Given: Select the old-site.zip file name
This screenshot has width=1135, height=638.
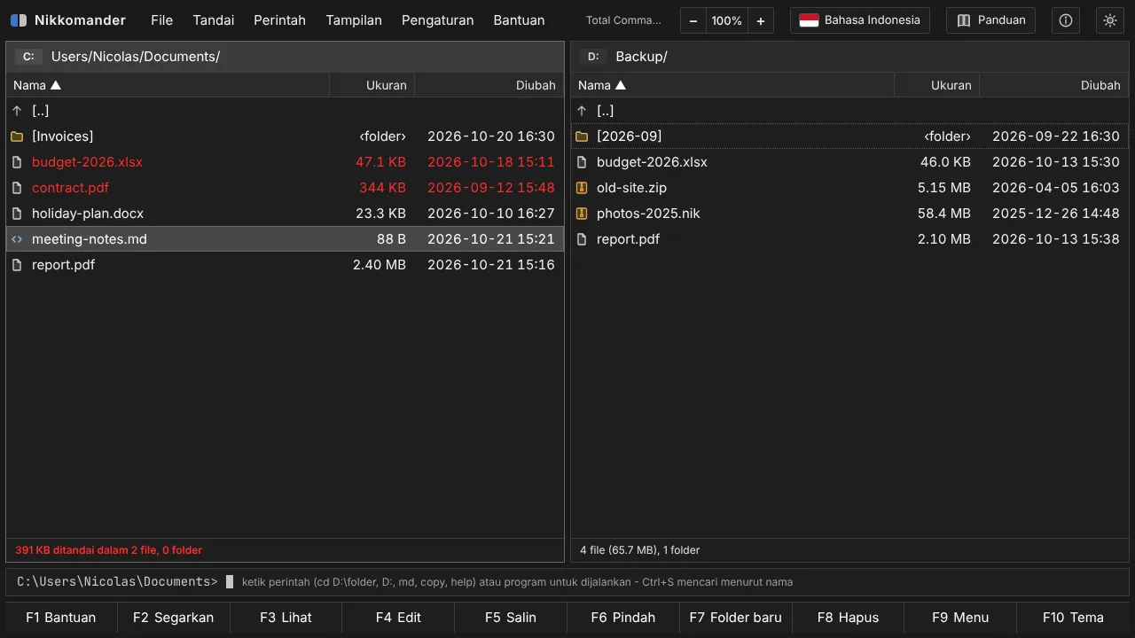Looking at the screenshot, I should pos(631,188).
